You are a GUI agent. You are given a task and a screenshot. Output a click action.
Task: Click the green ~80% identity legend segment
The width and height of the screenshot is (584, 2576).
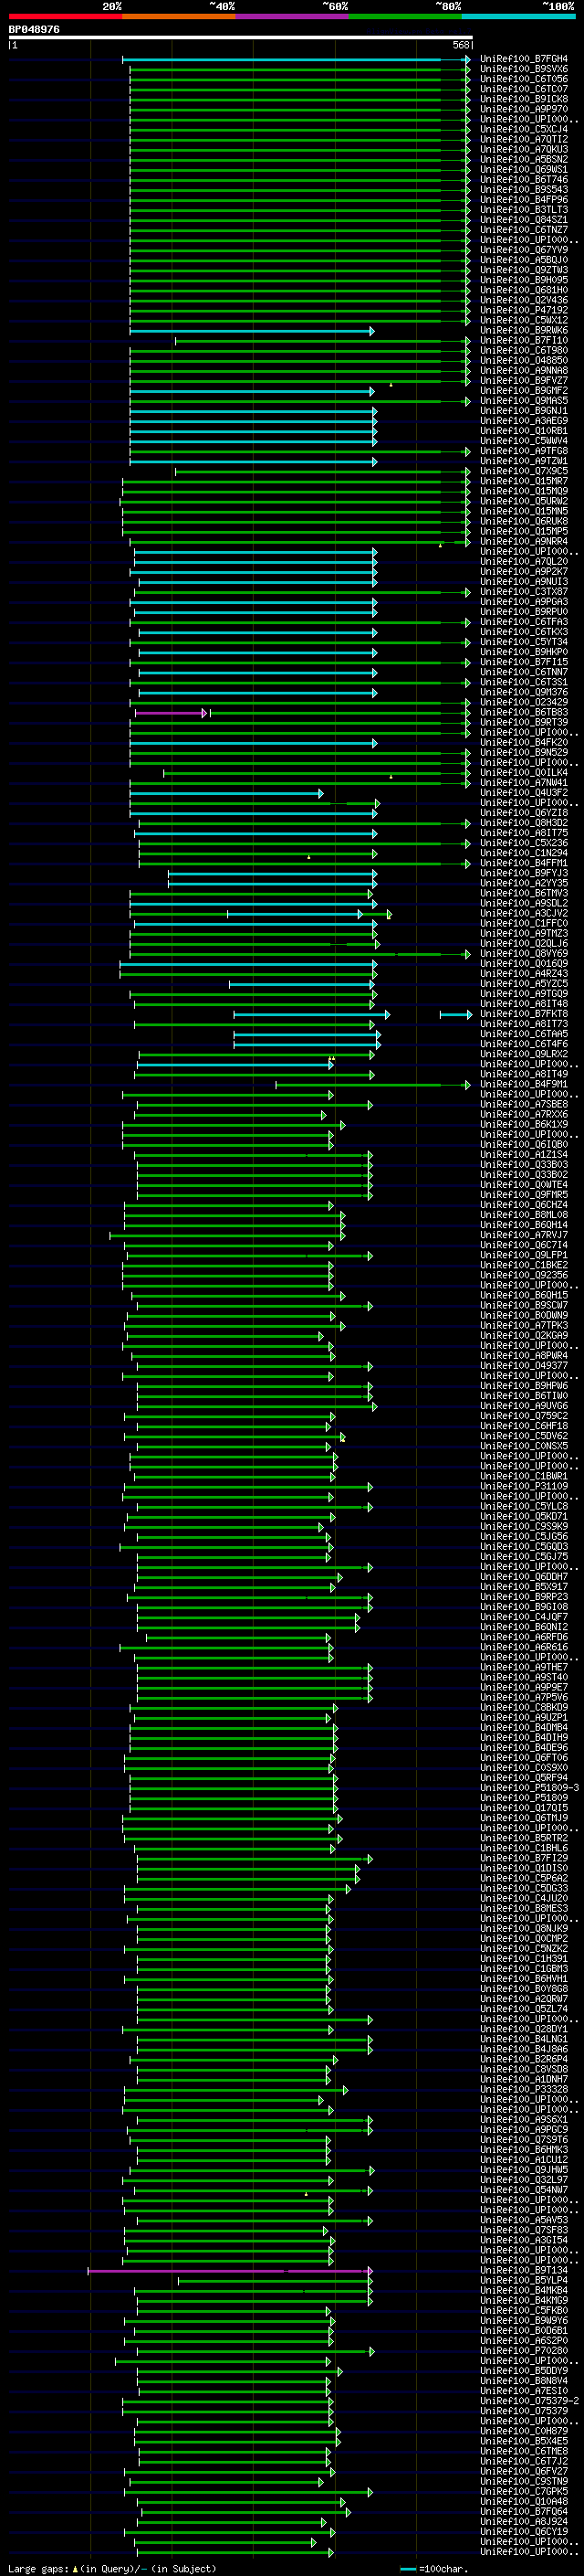[405, 16]
